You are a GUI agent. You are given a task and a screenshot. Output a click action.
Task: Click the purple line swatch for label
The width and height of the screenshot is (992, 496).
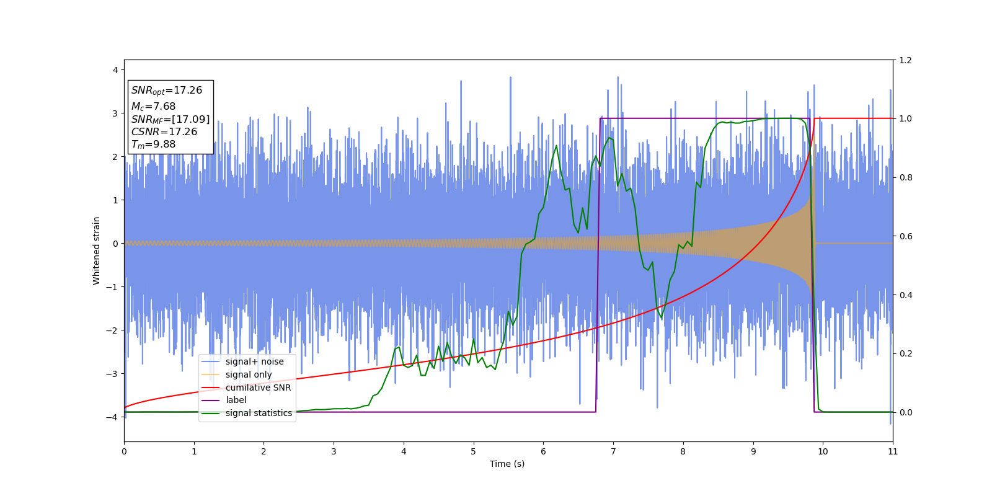211,400
